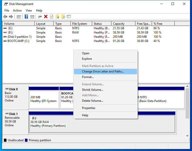The image size is (192, 151).
Task: Click the Open folder with green arrow icon
Action: pos(57,16)
